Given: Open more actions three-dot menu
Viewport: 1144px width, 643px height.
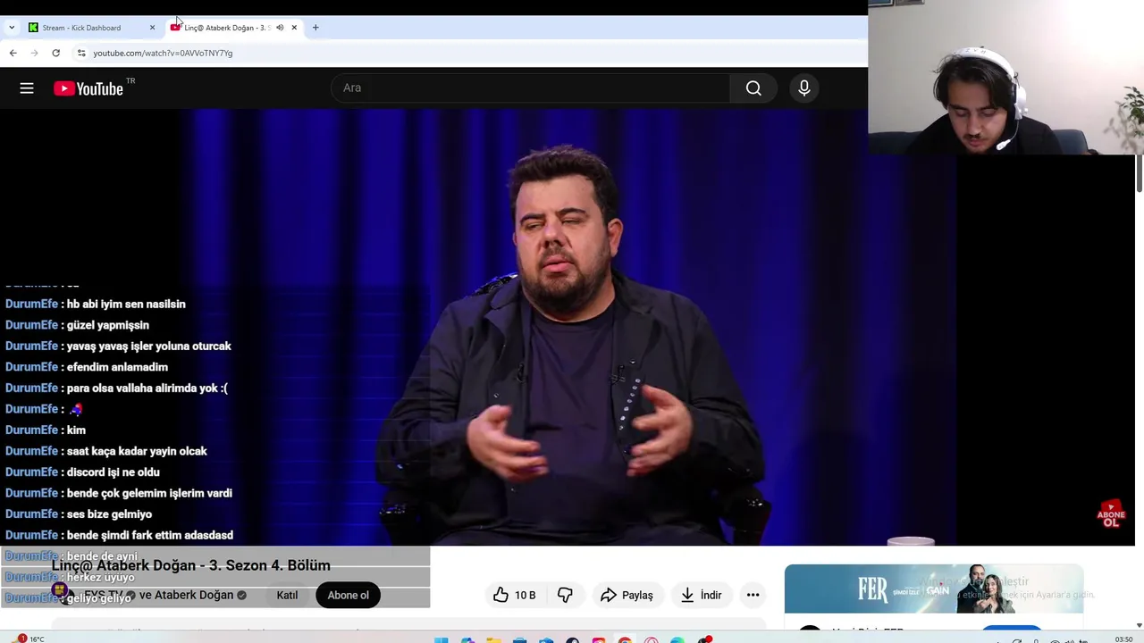Looking at the screenshot, I should tap(753, 595).
